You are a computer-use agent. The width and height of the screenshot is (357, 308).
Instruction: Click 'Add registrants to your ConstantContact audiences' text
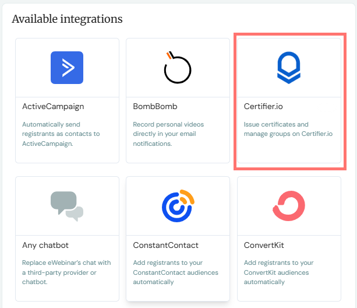(x=175, y=272)
